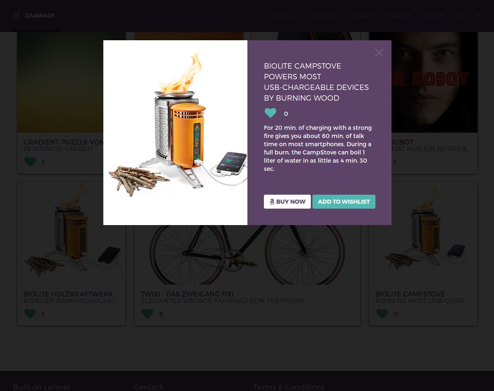Click the CampStove product image in modal
This screenshot has height=391, width=494.
click(x=175, y=133)
